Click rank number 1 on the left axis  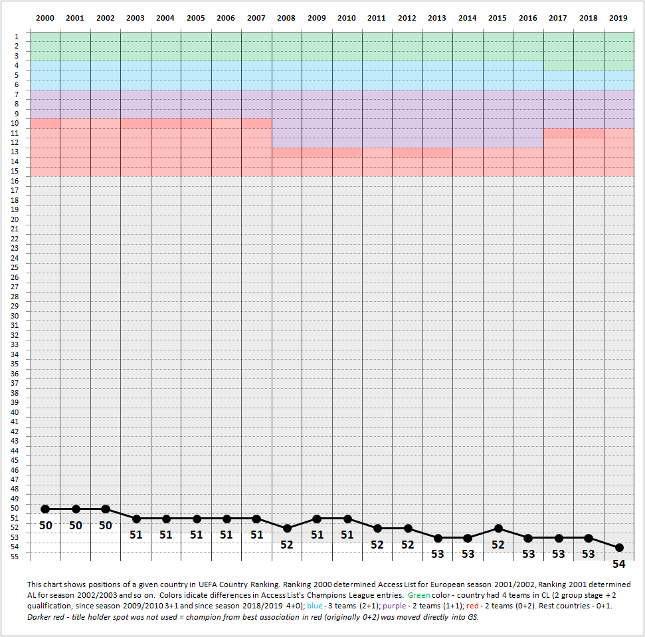click(16, 37)
